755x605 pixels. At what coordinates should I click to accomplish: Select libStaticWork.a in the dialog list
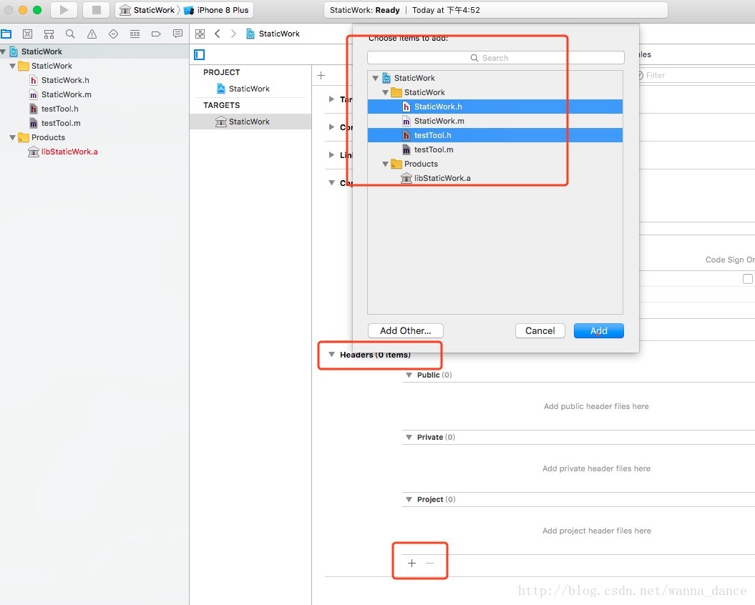495,178
